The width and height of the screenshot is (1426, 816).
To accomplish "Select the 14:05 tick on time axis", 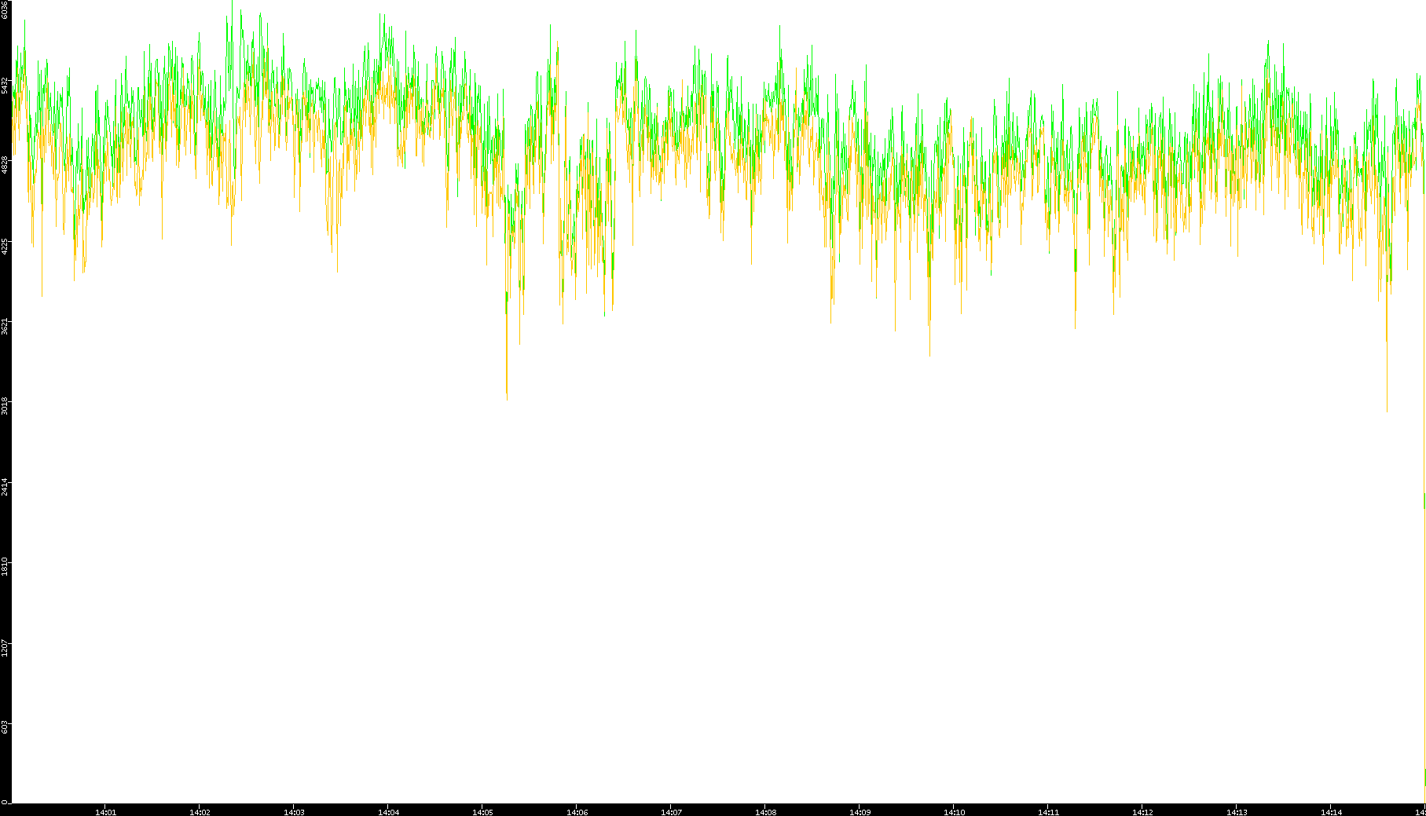I will click(482, 812).
